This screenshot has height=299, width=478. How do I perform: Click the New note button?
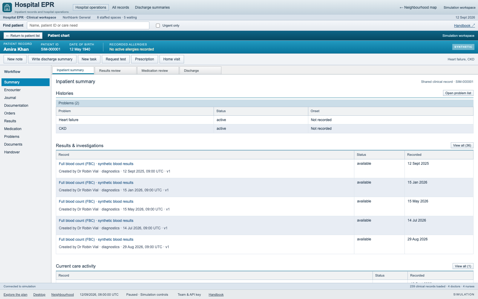(15, 59)
